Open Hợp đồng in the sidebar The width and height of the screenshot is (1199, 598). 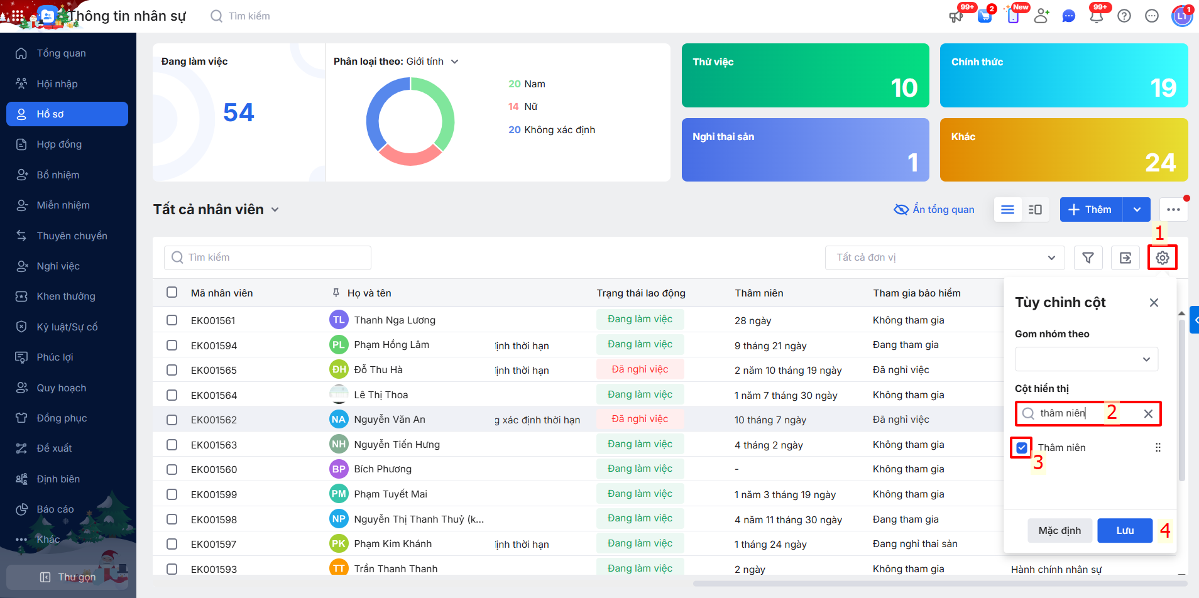59,144
